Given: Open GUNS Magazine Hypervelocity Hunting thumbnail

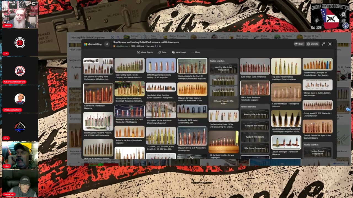Looking at the screenshot, I should point(161,65).
